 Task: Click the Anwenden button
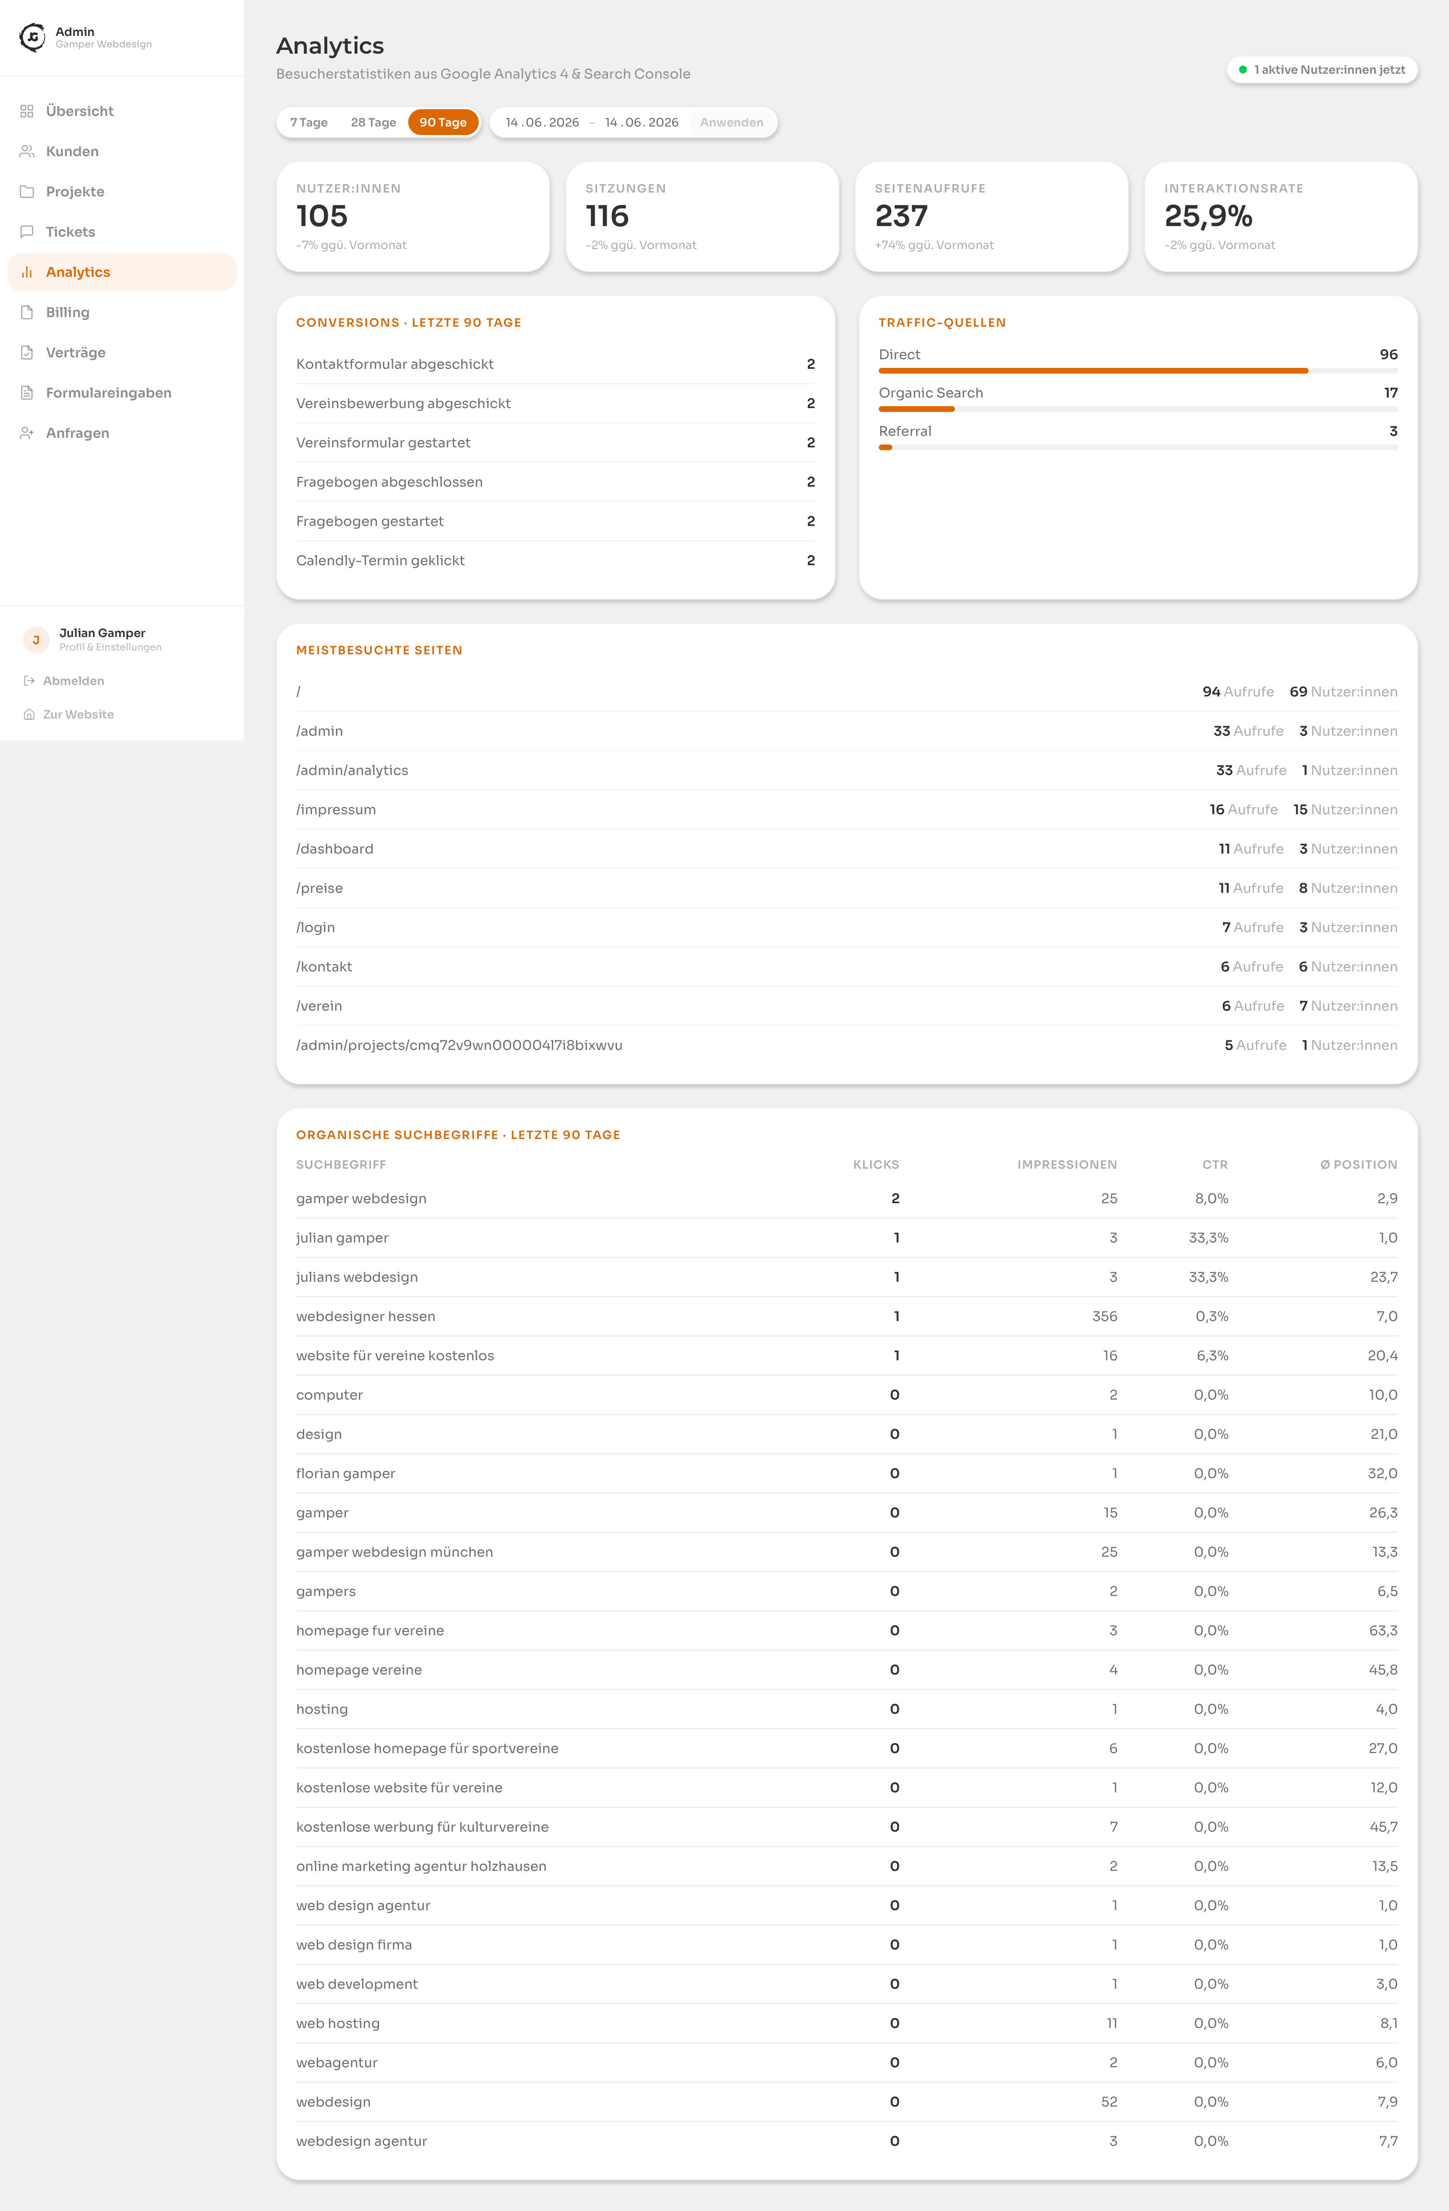[x=732, y=123]
